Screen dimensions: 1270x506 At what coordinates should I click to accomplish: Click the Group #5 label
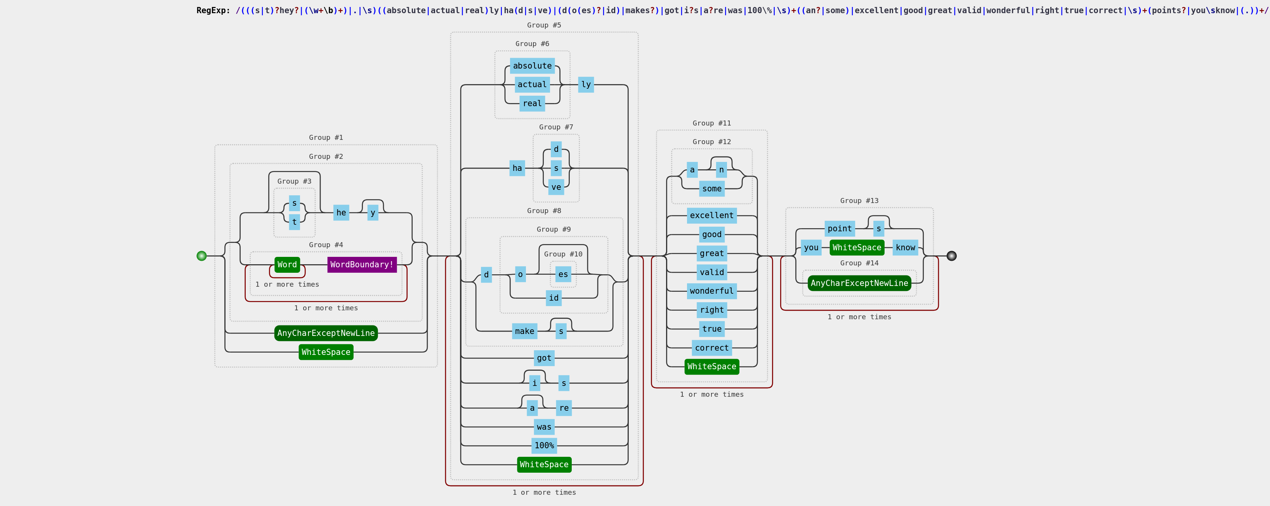tap(544, 25)
